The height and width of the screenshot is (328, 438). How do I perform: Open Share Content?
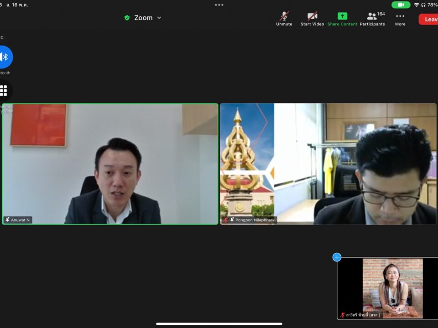click(342, 19)
